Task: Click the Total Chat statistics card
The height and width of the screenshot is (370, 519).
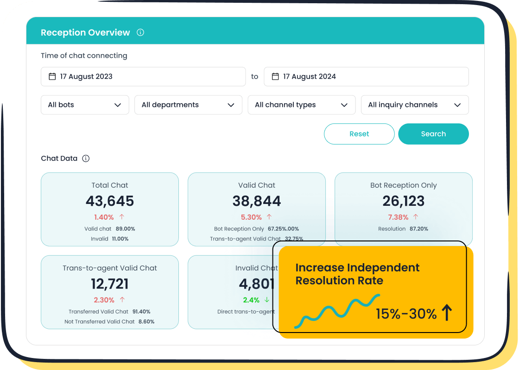Action: coord(109,209)
